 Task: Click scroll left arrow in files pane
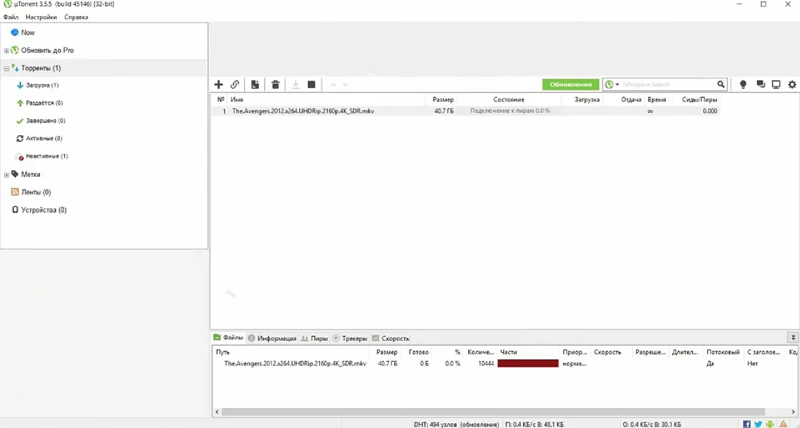(x=218, y=412)
